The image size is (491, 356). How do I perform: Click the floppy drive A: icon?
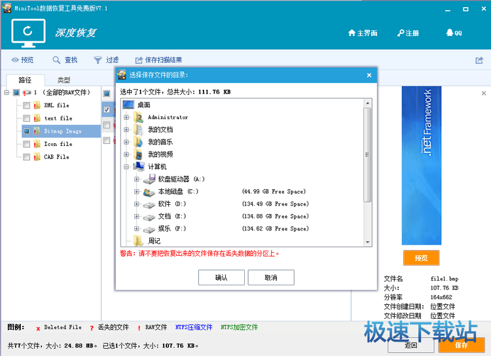[149, 179]
